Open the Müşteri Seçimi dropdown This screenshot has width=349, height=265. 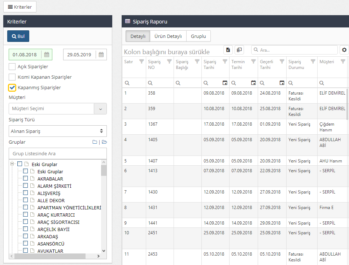[x=100, y=109]
